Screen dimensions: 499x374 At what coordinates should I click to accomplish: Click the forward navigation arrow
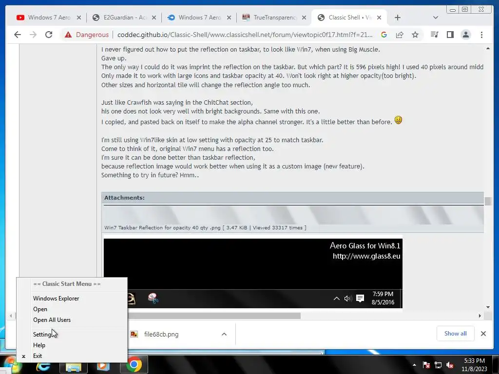coord(33,35)
